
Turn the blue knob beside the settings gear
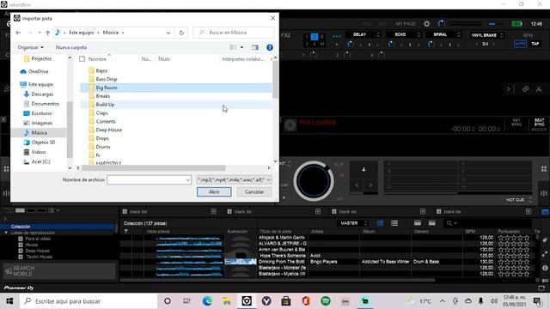pos(441,24)
